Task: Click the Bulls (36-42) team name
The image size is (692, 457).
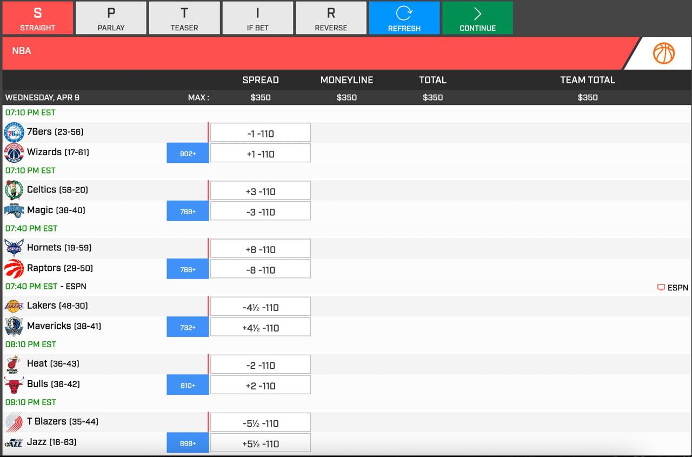Action: tap(54, 383)
